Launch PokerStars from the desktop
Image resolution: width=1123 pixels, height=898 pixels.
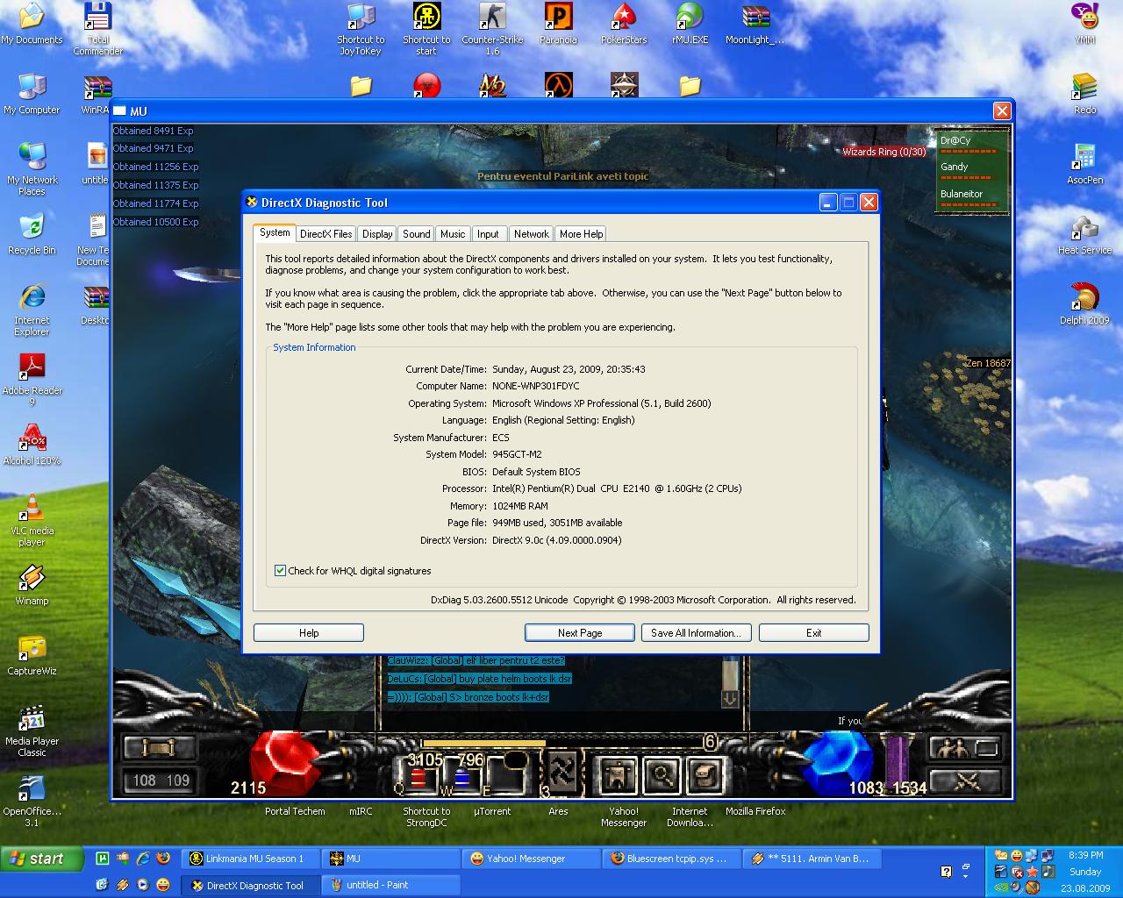pyautogui.click(x=624, y=24)
